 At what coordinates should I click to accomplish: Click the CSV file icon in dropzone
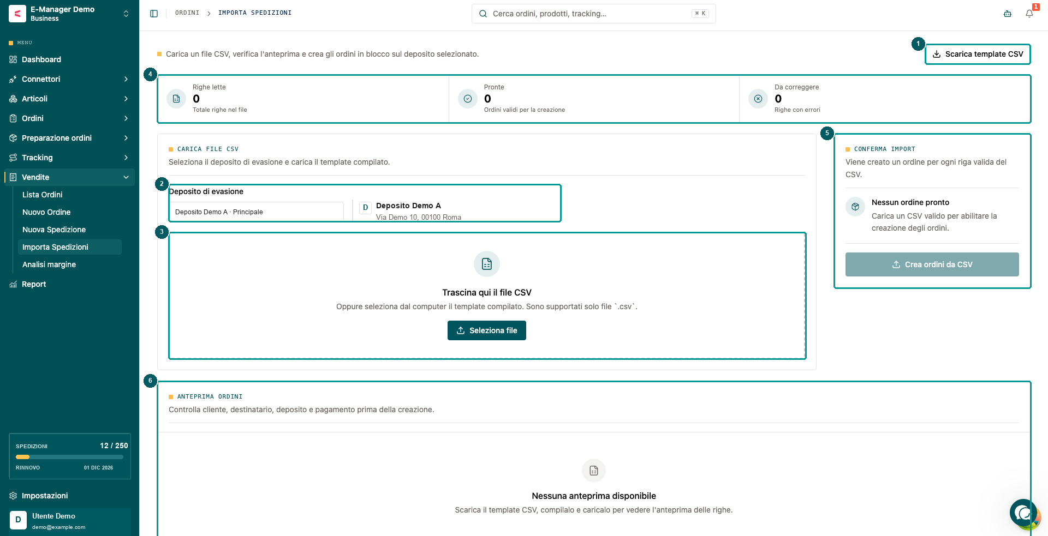coord(487,264)
